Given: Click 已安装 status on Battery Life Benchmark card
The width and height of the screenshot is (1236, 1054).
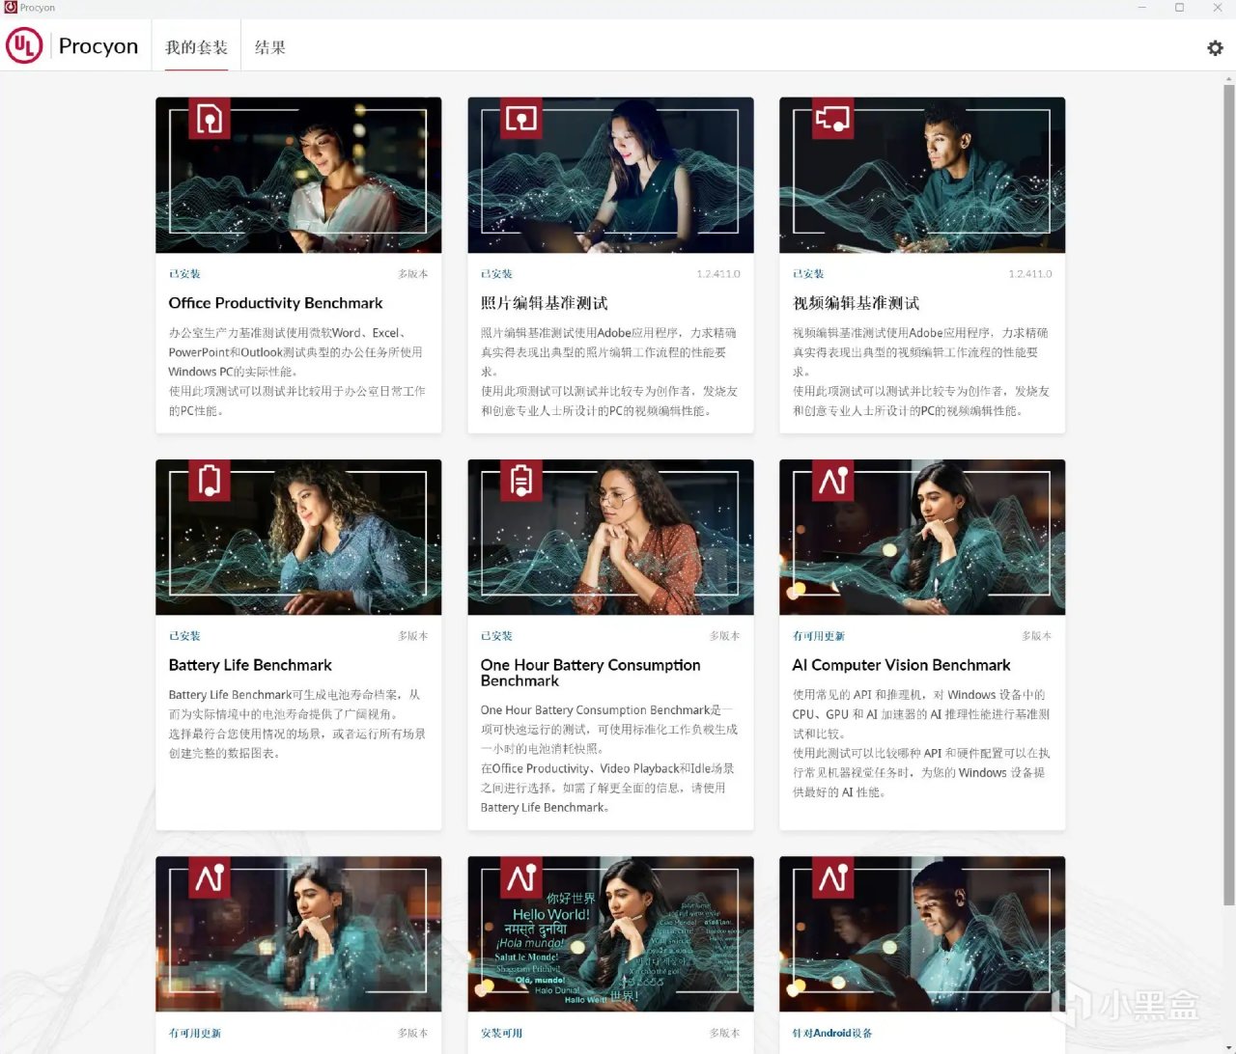Looking at the screenshot, I should coord(184,636).
